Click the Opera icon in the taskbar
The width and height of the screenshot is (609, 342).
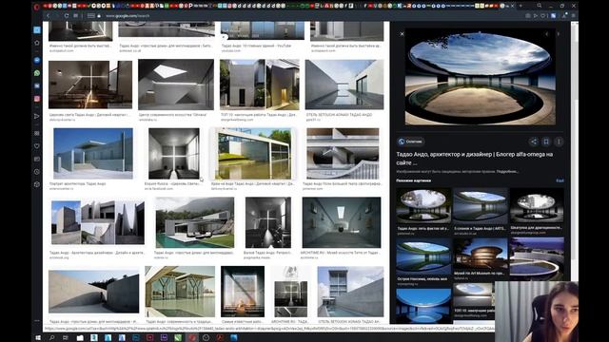(192, 338)
